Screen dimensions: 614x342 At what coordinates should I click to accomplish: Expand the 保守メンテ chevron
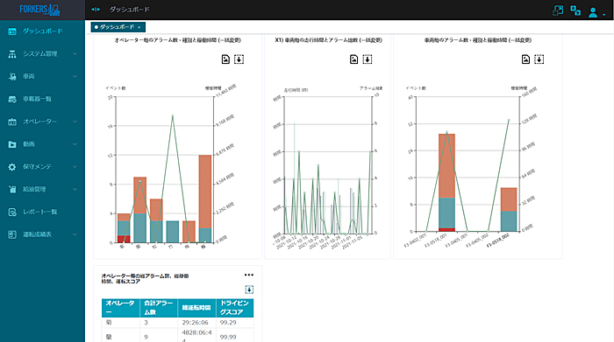pyautogui.click(x=75, y=167)
